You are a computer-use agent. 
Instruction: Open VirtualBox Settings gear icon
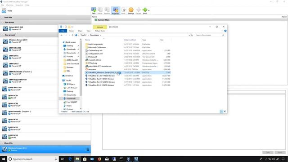point(131,11)
